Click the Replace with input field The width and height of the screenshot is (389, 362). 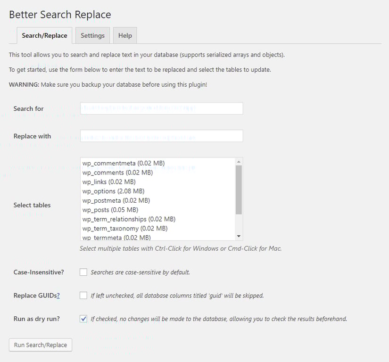coord(161,136)
